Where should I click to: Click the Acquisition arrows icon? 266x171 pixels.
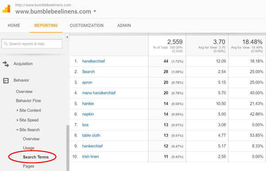click(6, 64)
